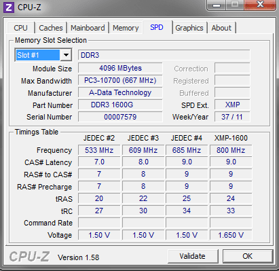Click the XMP-1600 tRAS value 24
The height and width of the screenshot is (271, 279).
[231, 199]
